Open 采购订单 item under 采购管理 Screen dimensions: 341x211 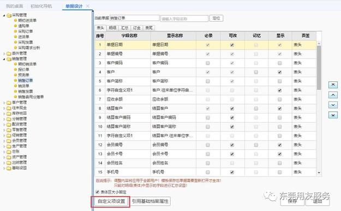coord(25,31)
